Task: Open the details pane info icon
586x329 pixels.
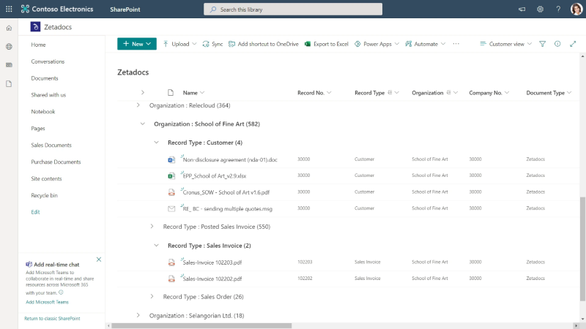Action: click(557, 44)
